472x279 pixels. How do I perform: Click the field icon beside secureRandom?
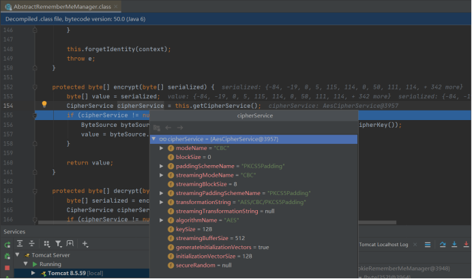point(171,265)
